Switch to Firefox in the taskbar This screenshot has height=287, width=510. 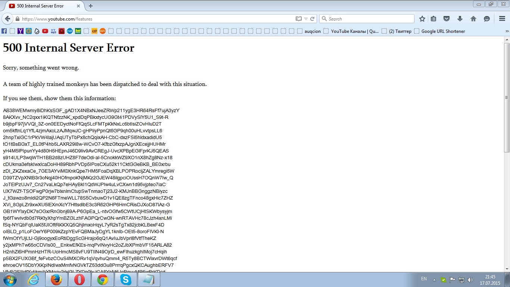point(56,280)
